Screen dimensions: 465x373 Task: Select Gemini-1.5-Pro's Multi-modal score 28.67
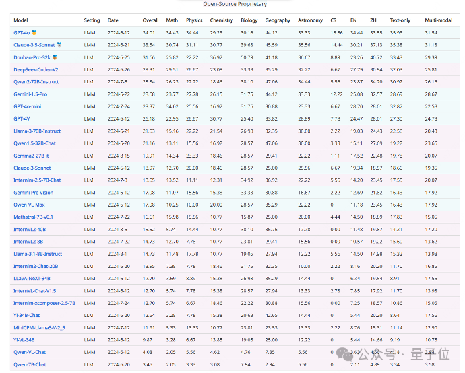tap(431, 94)
